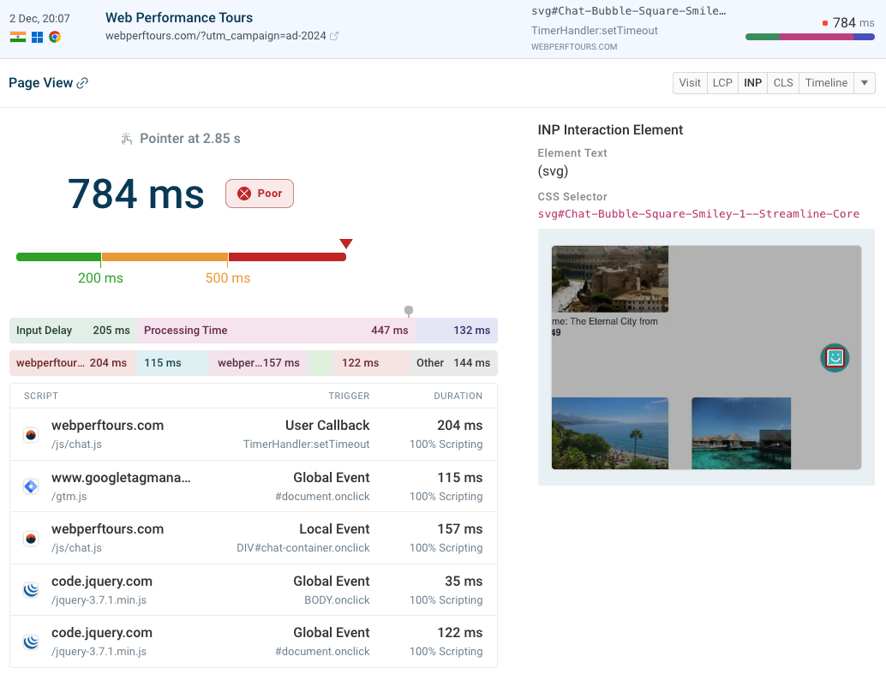Switch to the Visit tab
Image resolution: width=886 pixels, height=674 pixels.
coord(690,82)
